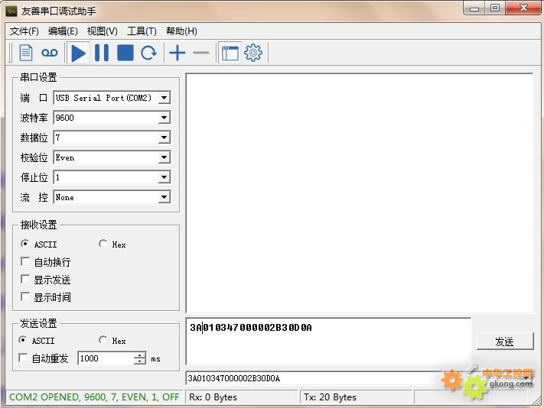The width and height of the screenshot is (544, 408).
Task: Click the Tx: 20 Bytes status text
Action: 330,397
